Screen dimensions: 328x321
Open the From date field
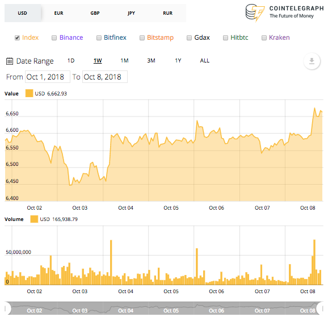point(48,77)
